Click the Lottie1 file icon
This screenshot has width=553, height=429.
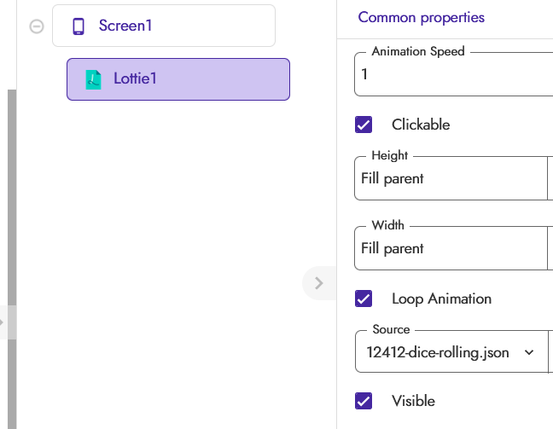click(x=94, y=79)
